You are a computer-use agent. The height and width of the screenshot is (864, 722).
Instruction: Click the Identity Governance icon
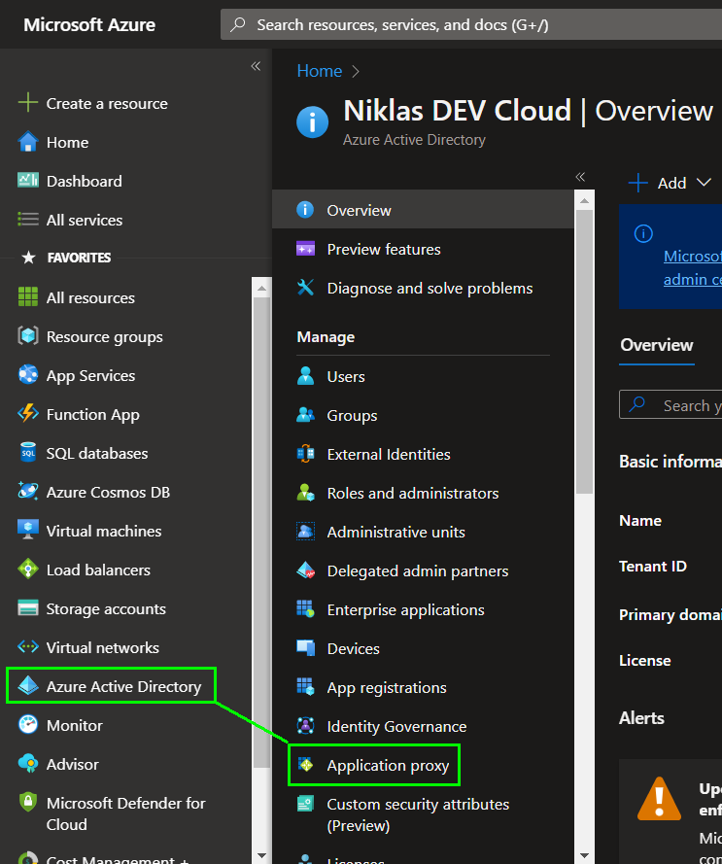point(306,726)
